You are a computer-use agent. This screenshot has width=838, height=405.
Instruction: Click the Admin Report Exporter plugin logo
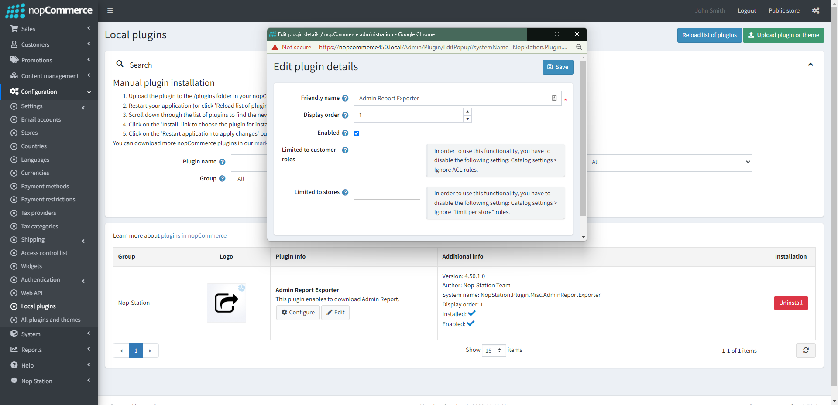227,303
